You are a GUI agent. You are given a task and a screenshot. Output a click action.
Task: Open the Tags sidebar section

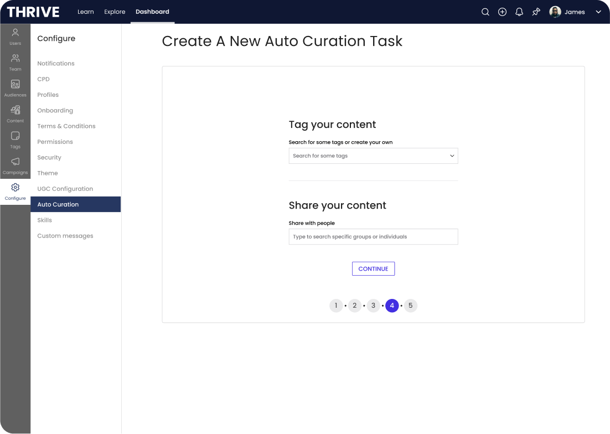click(15, 140)
